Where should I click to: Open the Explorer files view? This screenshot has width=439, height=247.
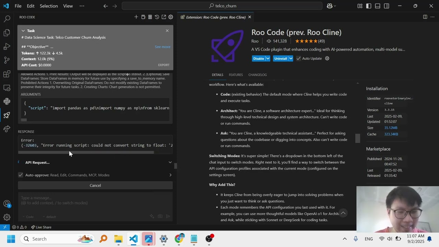pos(7,33)
